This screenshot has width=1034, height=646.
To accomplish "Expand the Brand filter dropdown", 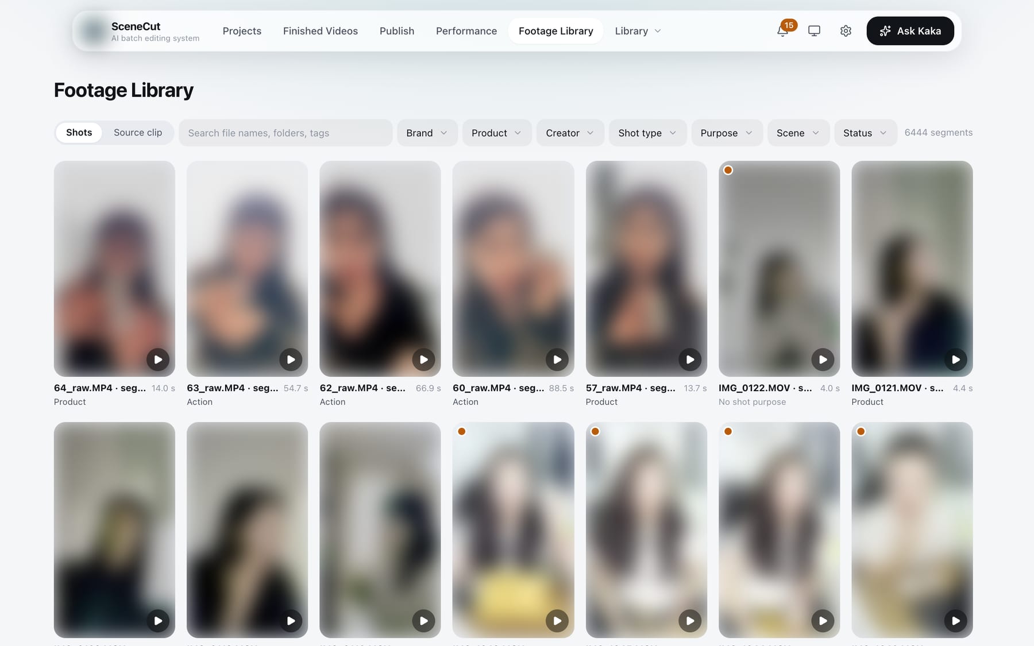I will [x=427, y=133].
